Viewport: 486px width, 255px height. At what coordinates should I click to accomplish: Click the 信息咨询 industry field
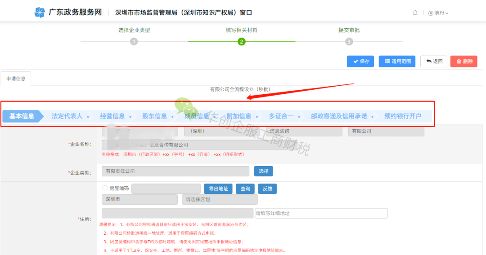[x=304, y=131]
